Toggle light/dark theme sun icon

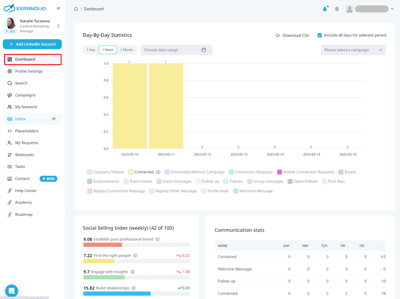coord(337,9)
